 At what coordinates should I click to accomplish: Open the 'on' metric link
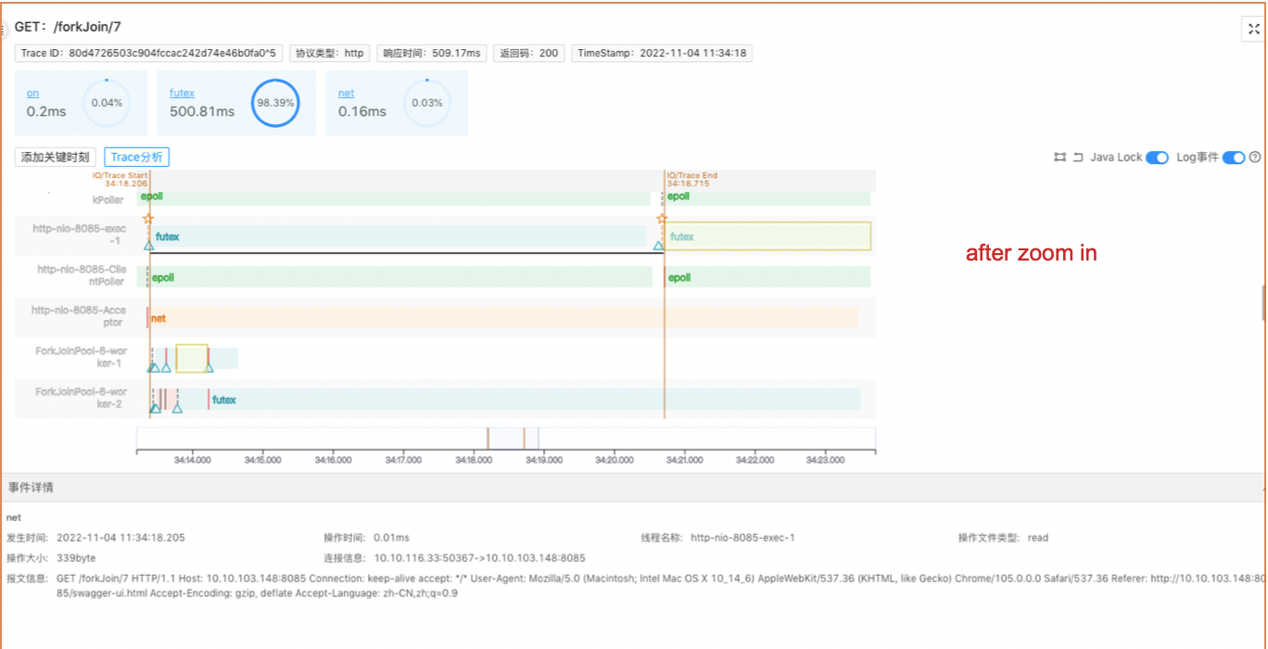(32, 93)
